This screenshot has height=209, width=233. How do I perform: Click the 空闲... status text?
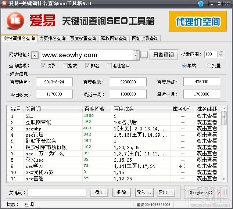pyautogui.click(x=32, y=205)
